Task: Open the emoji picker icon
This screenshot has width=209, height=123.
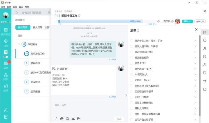Action: click(x=67, y=119)
